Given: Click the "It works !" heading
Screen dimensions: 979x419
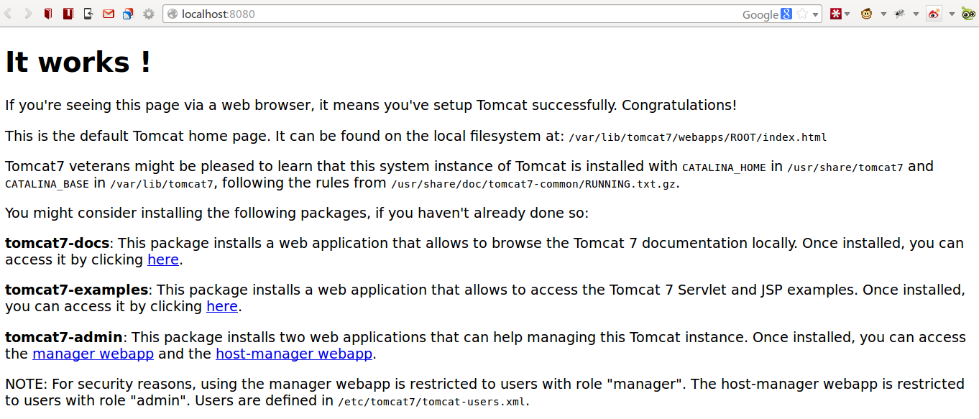Looking at the screenshot, I should click(78, 63).
